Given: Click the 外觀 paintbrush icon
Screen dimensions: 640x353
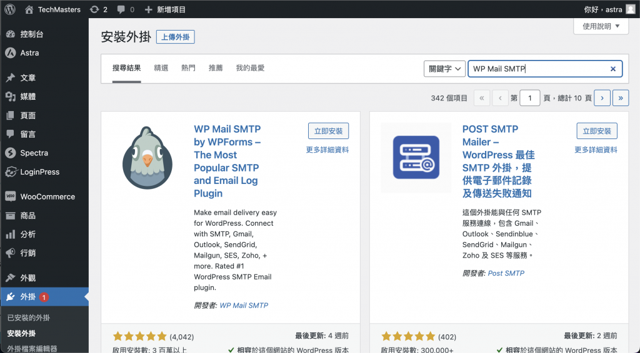Looking at the screenshot, I should (x=11, y=278).
